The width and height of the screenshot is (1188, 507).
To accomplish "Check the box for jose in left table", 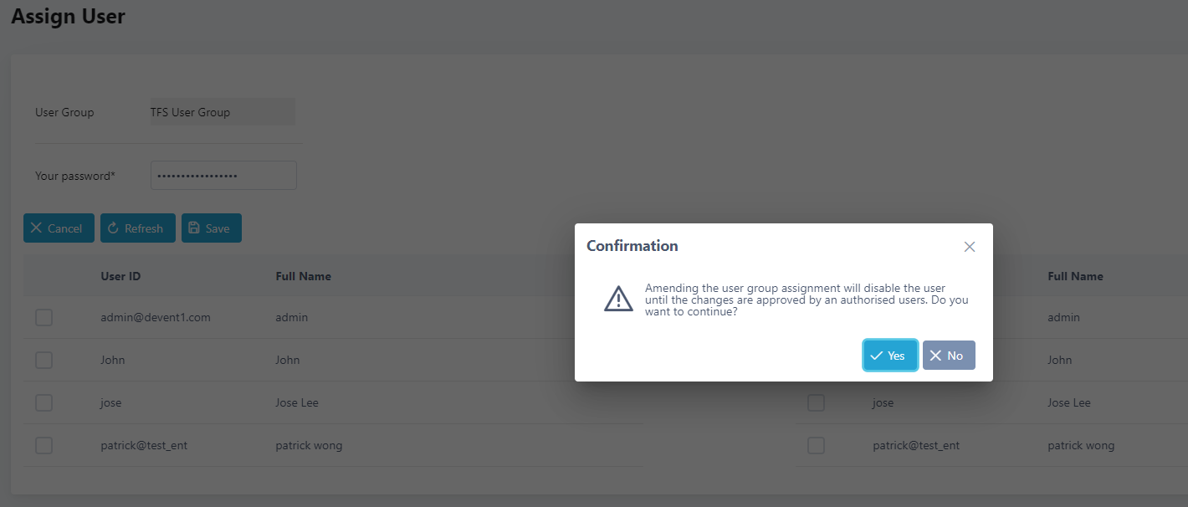I will [x=44, y=402].
